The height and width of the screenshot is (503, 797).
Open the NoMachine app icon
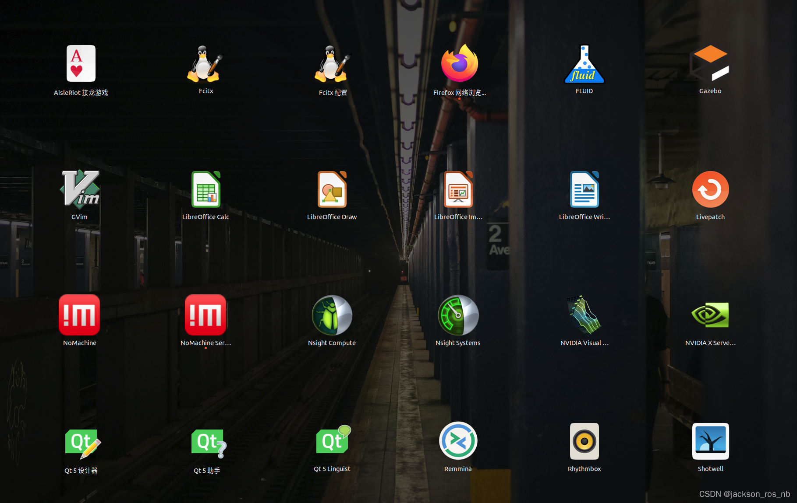coord(79,315)
